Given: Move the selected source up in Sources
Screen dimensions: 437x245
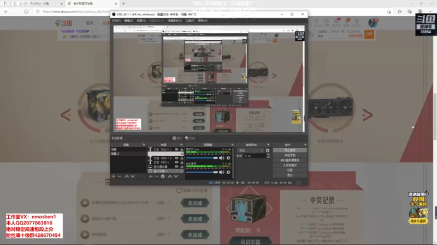Looking at the screenshot, I should 170,176.
